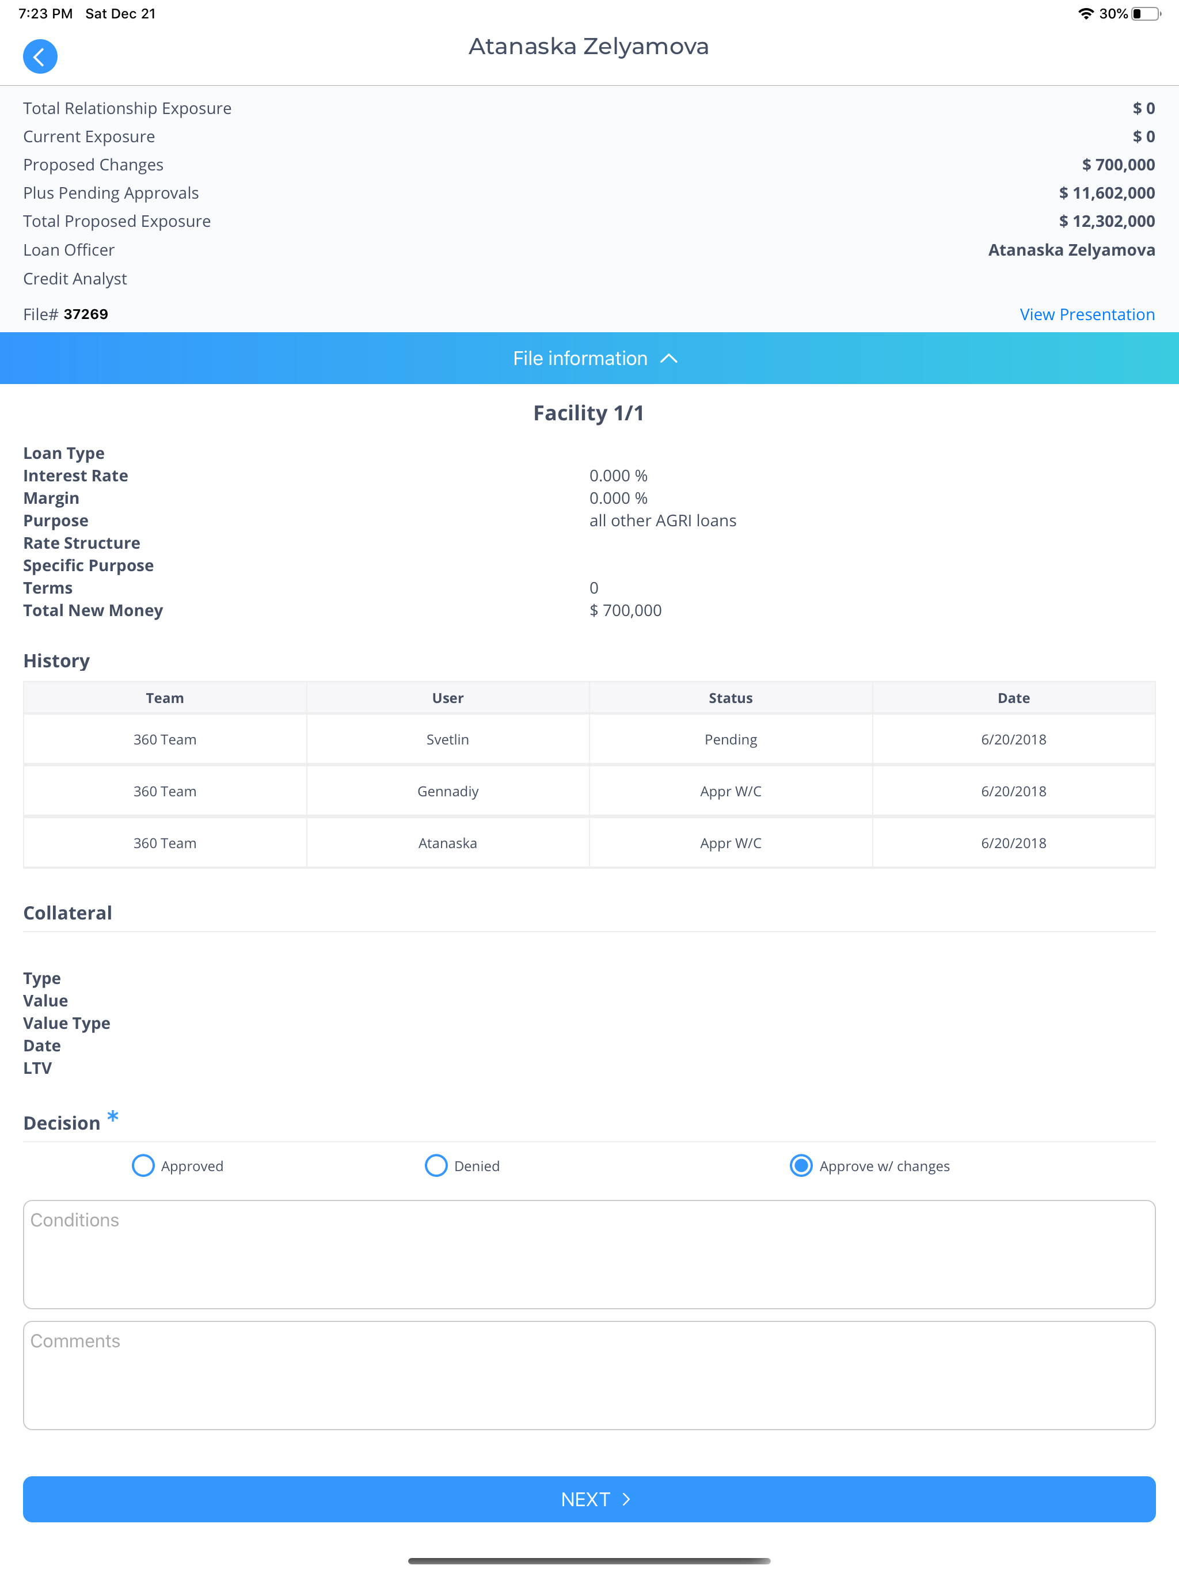The image size is (1179, 1573).
Task: Tap the Credit Analyst label
Action: pos(75,279)
